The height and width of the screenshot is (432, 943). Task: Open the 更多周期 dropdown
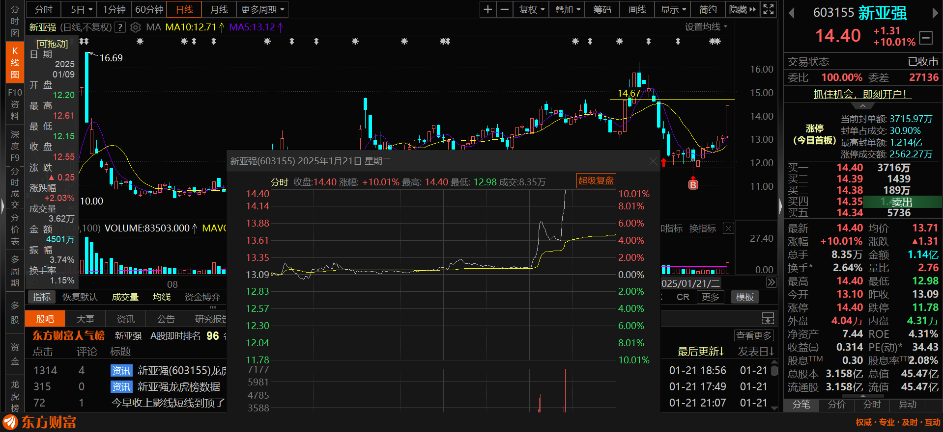click(x=262, y=9)
